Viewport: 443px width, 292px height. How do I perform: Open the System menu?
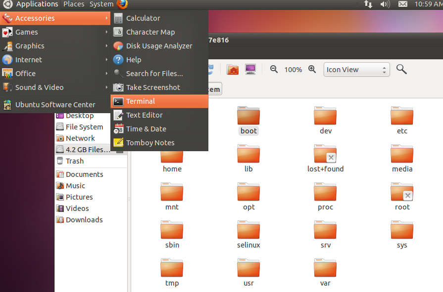click(x=101, y=4)
